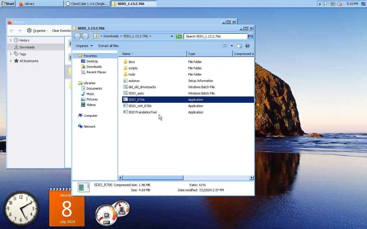Click the horizontal scrollbar thumb

153,178
